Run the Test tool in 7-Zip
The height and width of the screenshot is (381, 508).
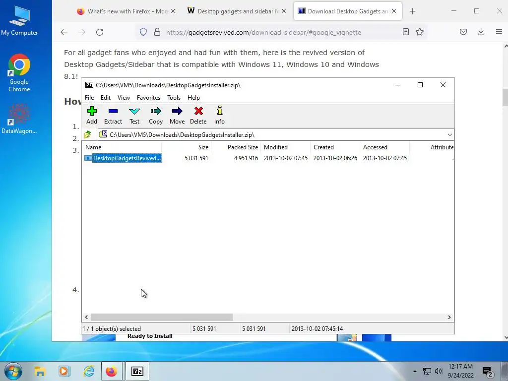pos(134,115)
